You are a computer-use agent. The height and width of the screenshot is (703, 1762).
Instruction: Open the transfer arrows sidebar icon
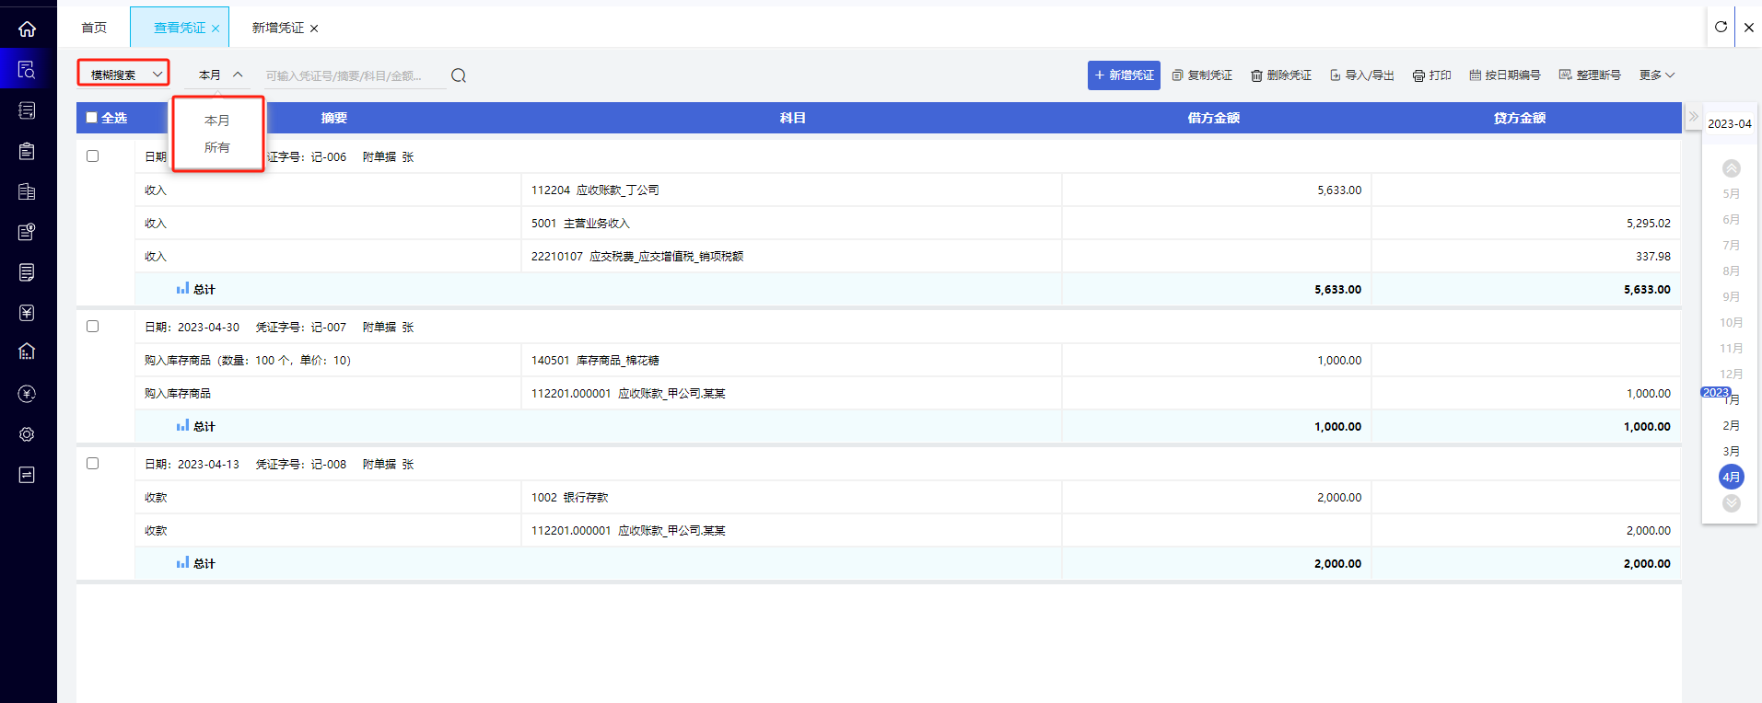pyautogui.click(x=27, y=475)
